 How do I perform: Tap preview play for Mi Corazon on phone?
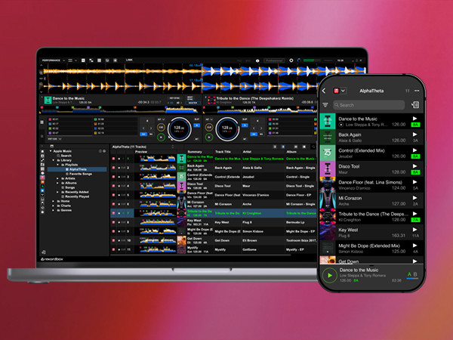pos(414,198)
